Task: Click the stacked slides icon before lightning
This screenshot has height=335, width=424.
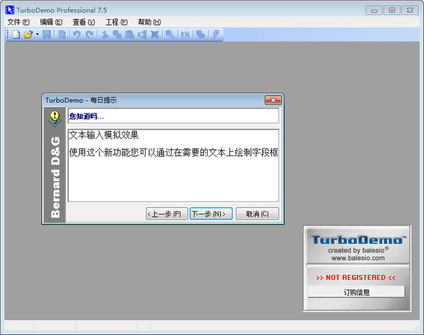Action: 201,35
